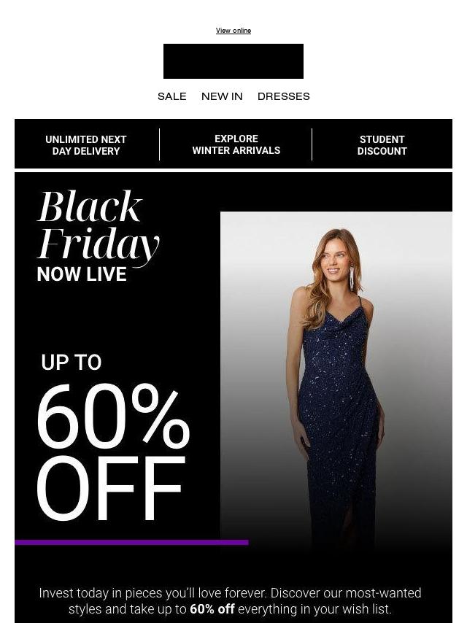Screen dimensions: 467x623
Task: Click the UP TO label
Action: (72, 363)
